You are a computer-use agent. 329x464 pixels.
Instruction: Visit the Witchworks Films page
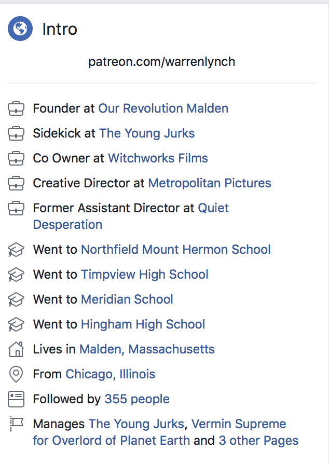158,158
